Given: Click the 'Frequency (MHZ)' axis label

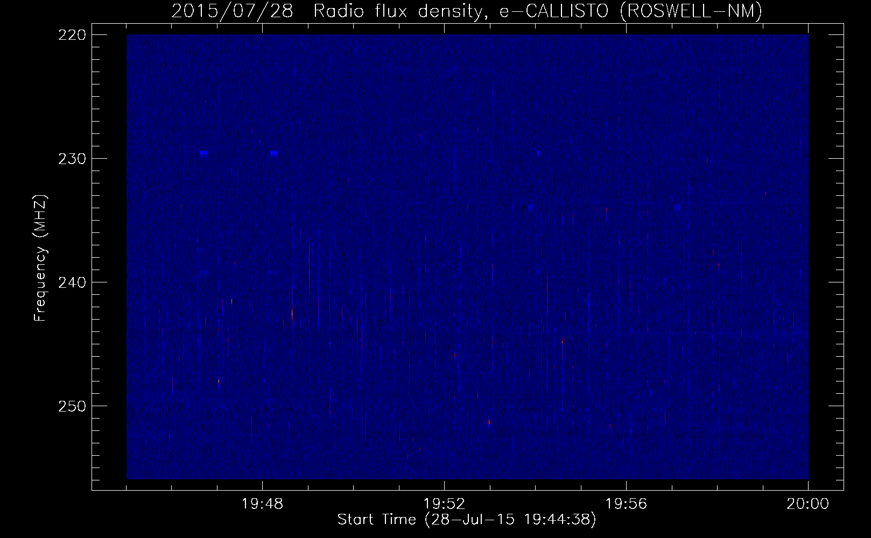Looking at the screenshot, I should 40,258.
